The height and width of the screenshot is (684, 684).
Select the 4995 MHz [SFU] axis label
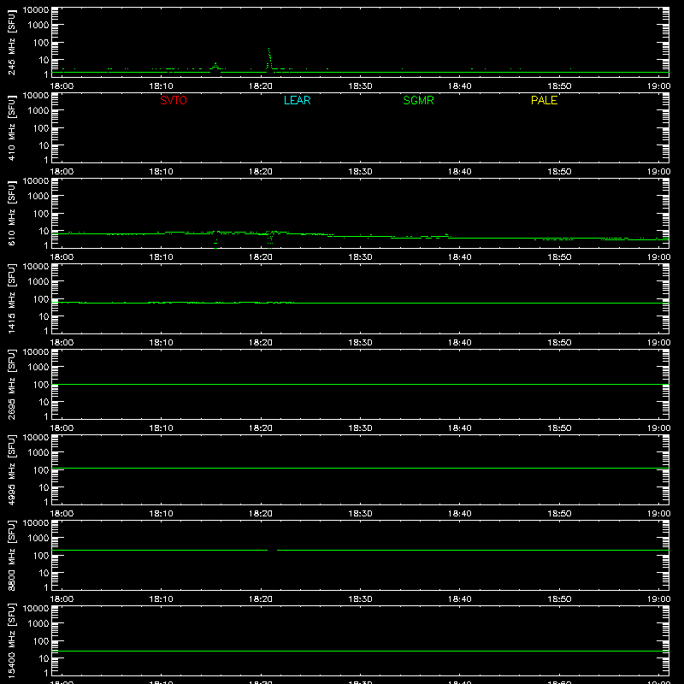11,469
